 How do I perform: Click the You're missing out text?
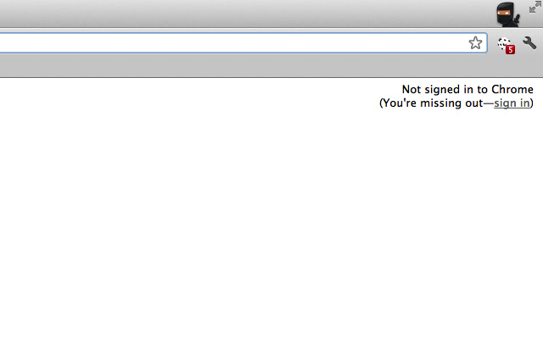pos(431,103)
